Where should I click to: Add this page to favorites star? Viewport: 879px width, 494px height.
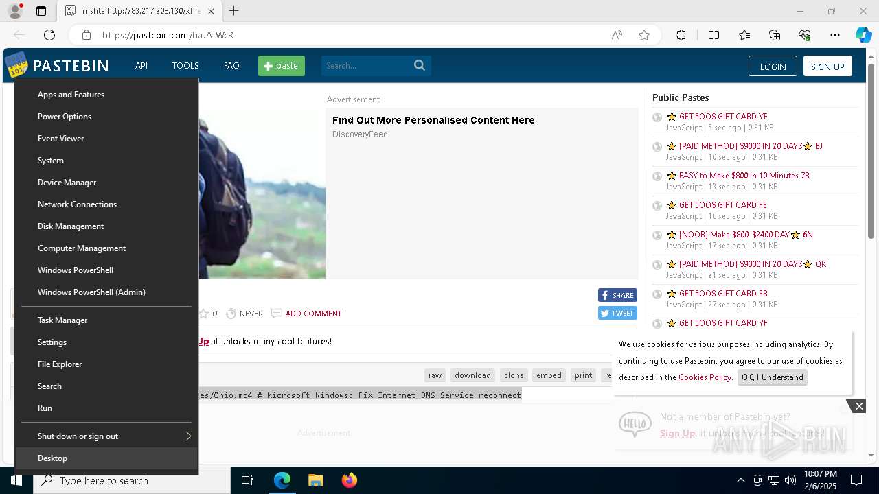644,35
